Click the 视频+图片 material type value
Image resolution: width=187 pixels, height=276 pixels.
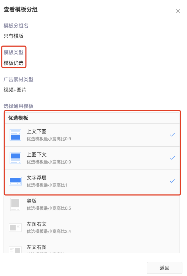[x=15, y=90]
